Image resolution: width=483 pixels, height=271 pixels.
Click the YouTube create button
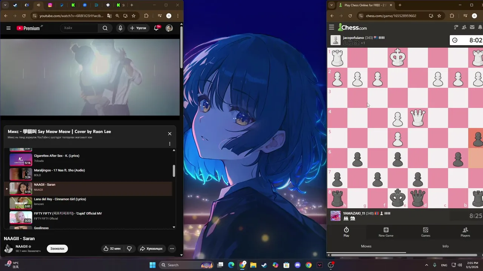click(138, 28)
